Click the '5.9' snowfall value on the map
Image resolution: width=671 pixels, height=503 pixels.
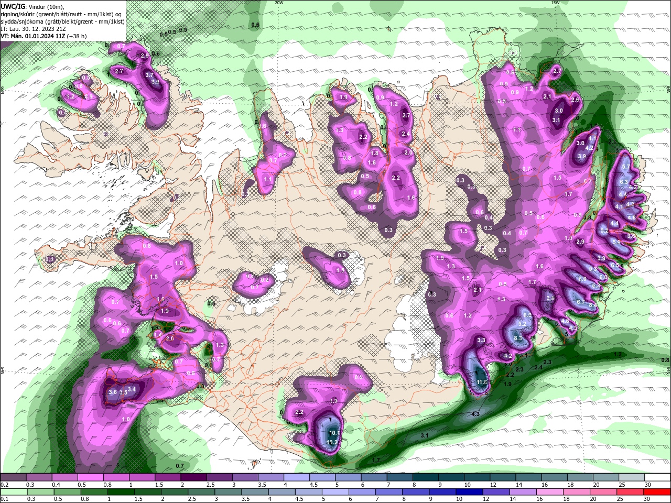pos(616,242)
